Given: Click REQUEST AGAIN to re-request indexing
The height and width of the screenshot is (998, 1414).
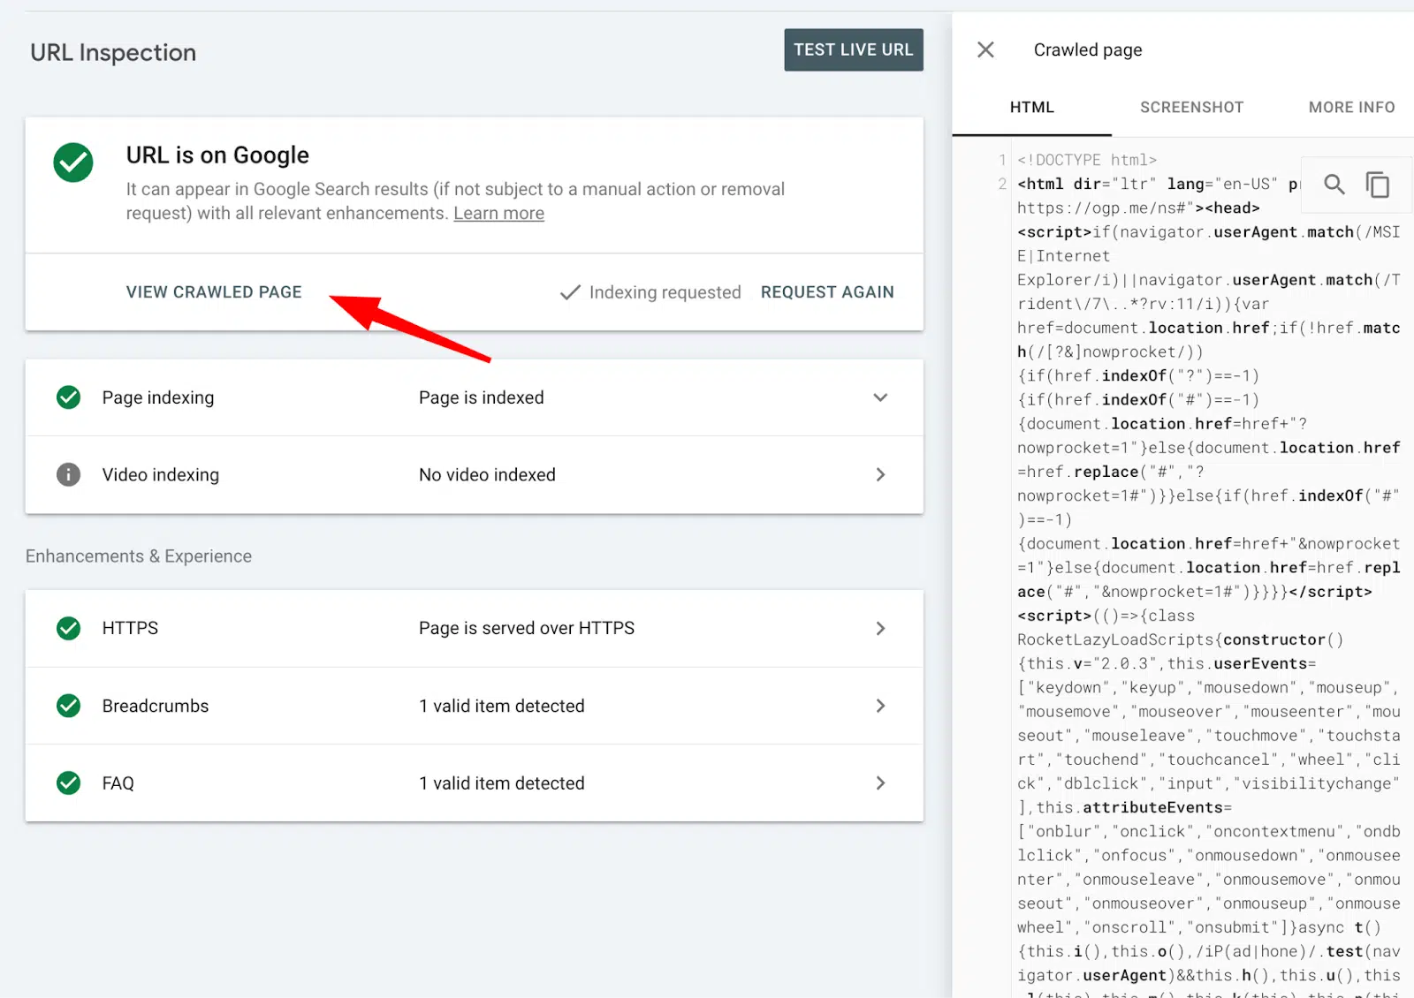Looking at the screenshot, I should (x=826, y=291).
